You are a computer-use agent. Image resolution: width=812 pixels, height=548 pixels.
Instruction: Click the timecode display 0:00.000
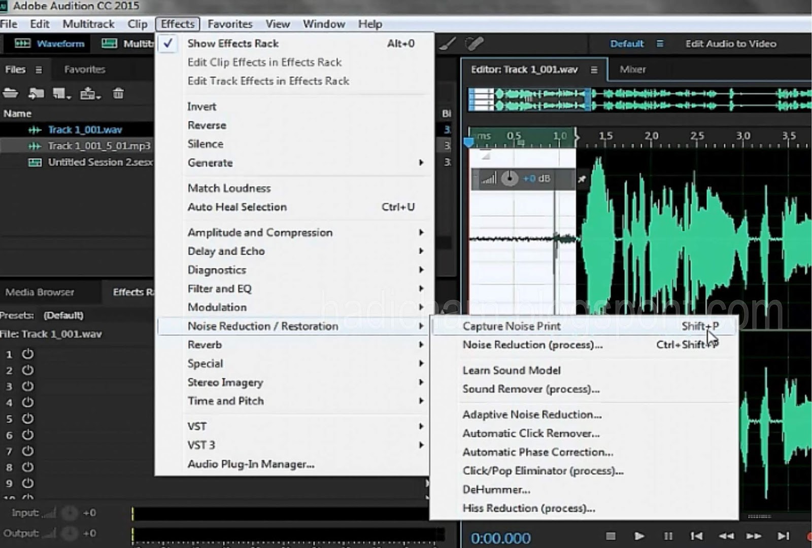[500, 538]
